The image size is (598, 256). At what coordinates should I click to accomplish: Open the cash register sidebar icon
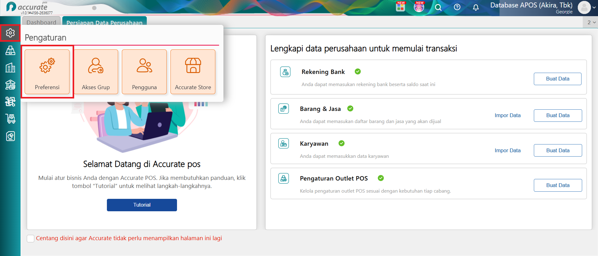point(10,50)
